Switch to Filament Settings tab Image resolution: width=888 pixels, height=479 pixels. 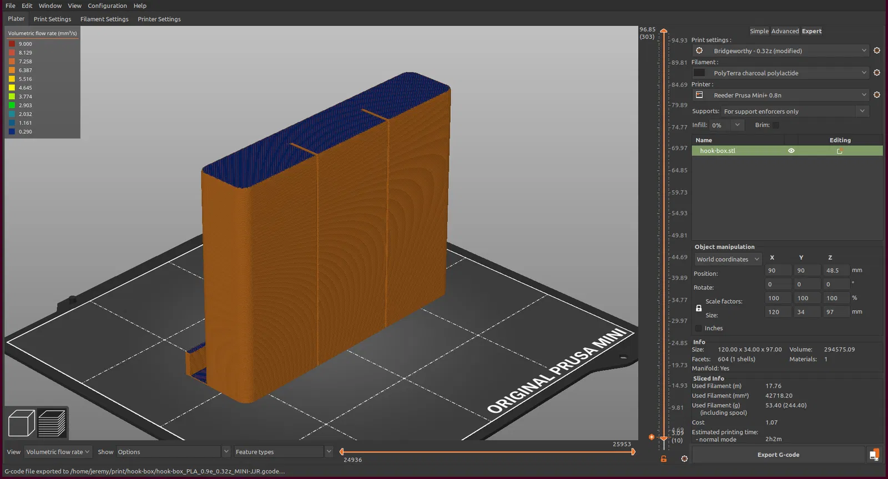coord(104,19)
